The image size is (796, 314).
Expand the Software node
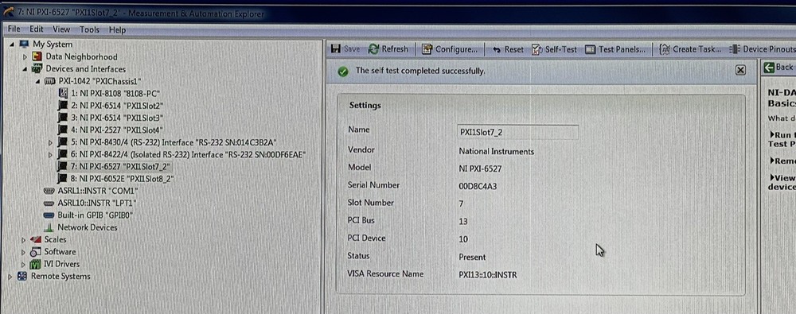coord(23,252)
